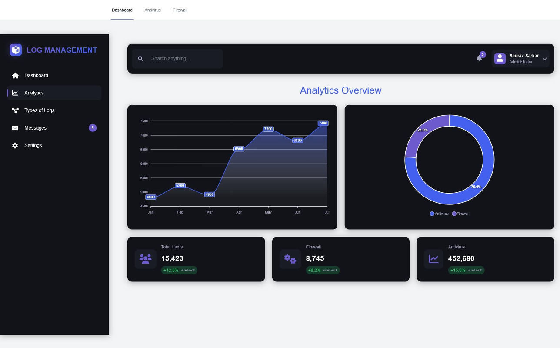The width and height of the screenshot is (560, 348).
Task: Click the Total Users people icon
Action: [x=145, y=259]
